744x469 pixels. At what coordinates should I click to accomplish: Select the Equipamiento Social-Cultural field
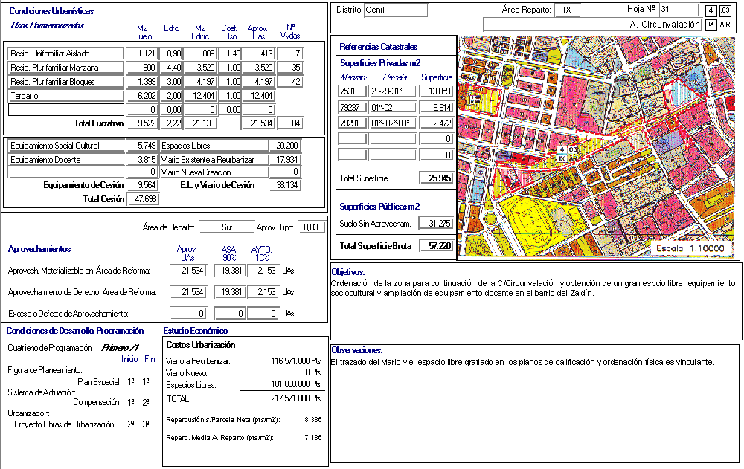[65, 146]
